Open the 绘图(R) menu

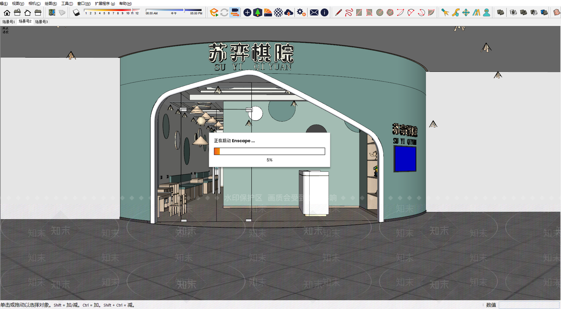point(51,4)
